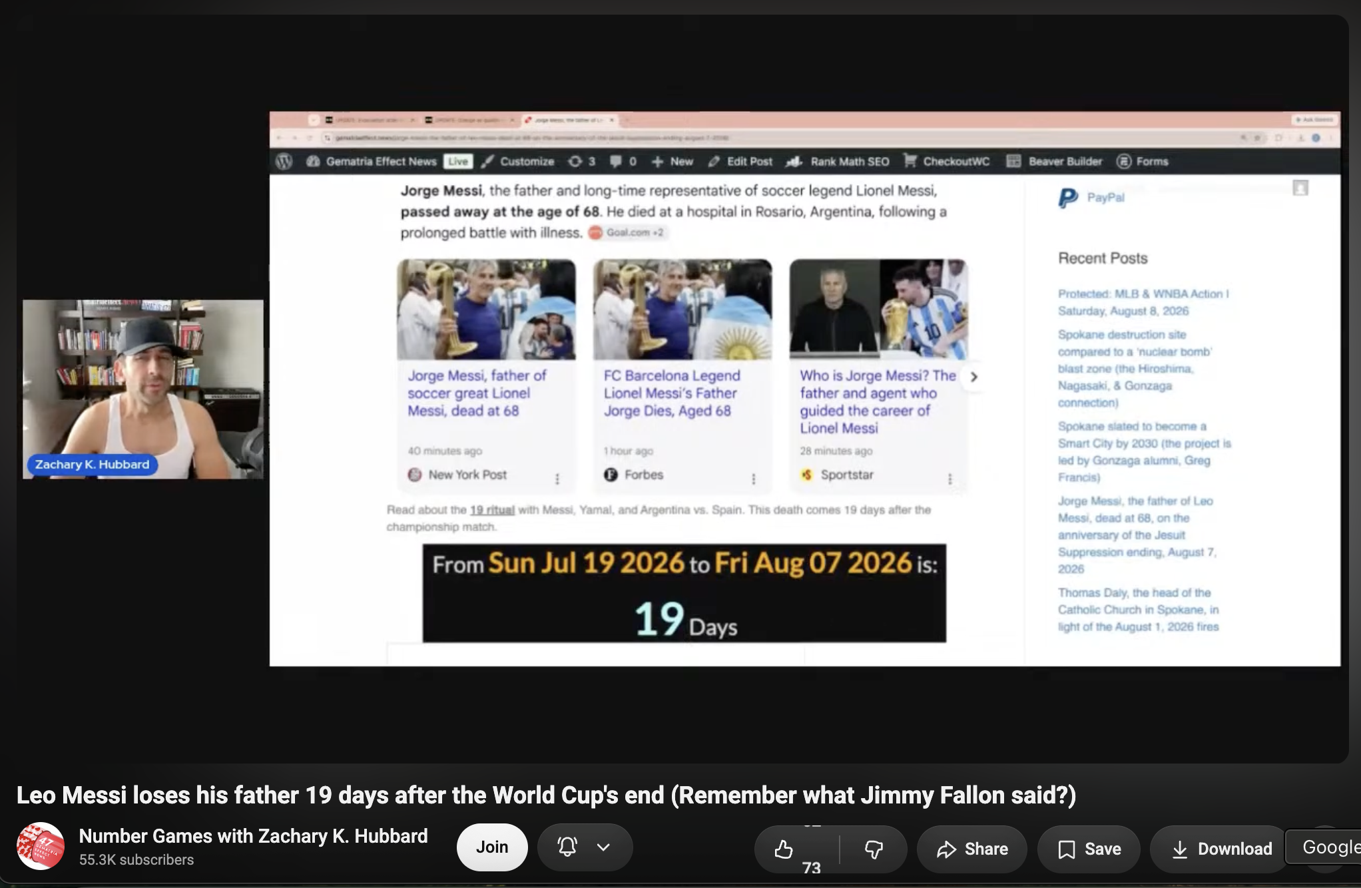Open Beaver Builder from admin bar
Screen dimensions: 1361x888
click(x=1055, y=161)
